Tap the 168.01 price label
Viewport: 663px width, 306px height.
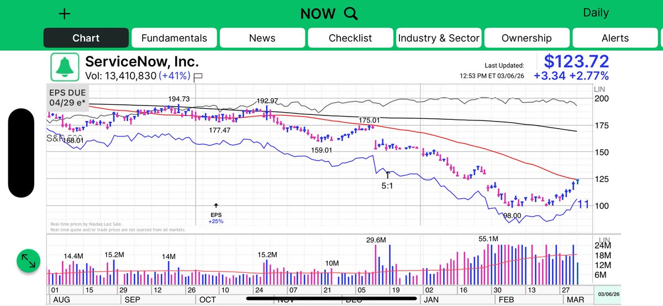72,141
